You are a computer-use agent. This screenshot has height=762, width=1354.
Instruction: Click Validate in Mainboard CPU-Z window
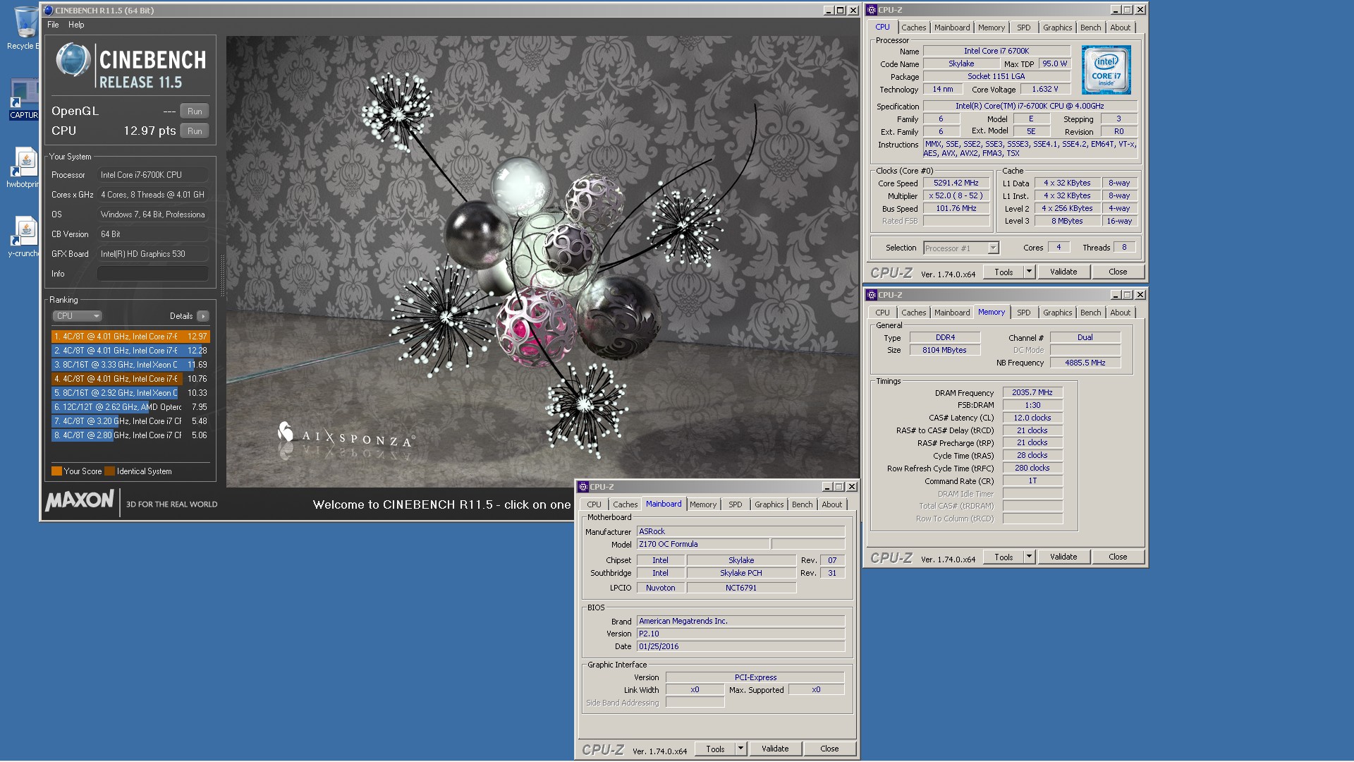775,749
